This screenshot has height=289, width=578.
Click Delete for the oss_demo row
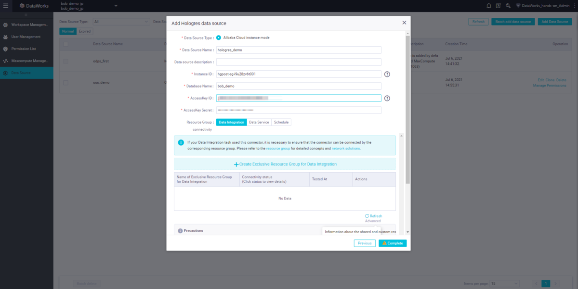561,80
